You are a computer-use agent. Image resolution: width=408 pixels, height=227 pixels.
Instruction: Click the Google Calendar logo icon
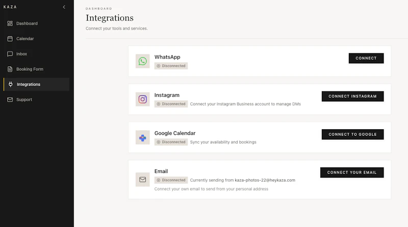143,137
